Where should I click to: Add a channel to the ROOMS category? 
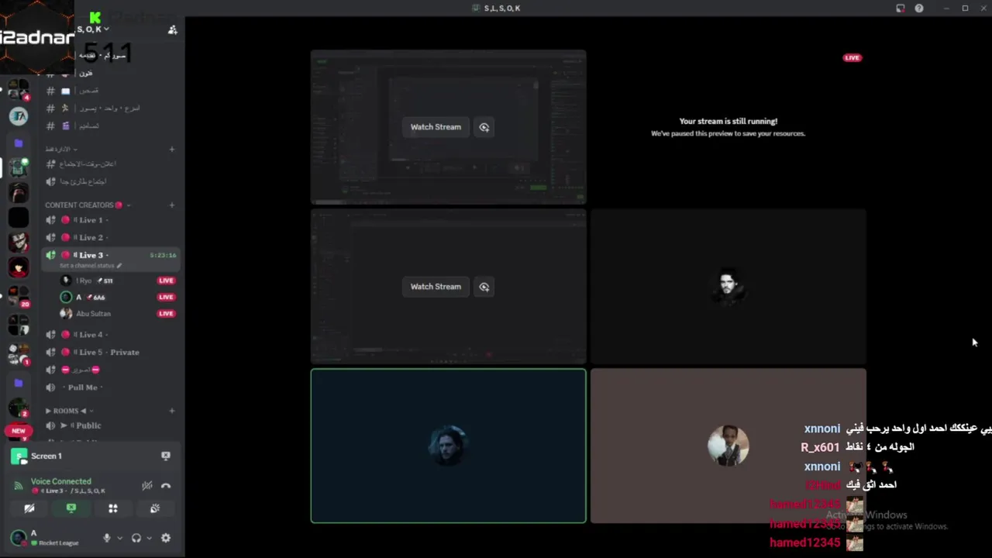(172, 411)
